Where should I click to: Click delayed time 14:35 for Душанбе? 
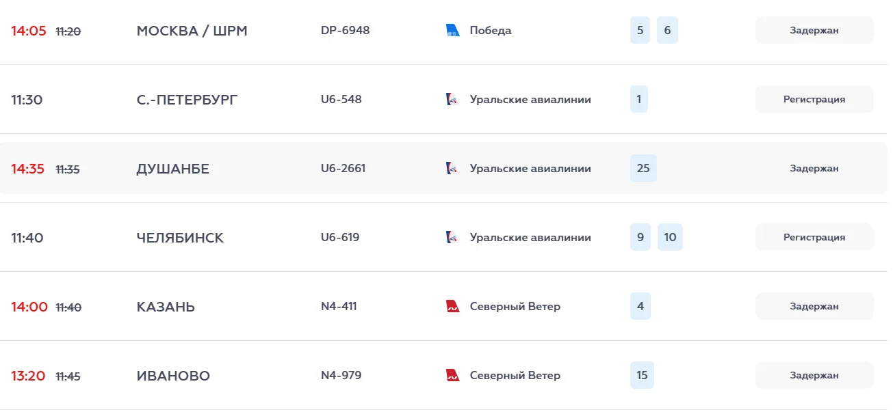(28, 169)
